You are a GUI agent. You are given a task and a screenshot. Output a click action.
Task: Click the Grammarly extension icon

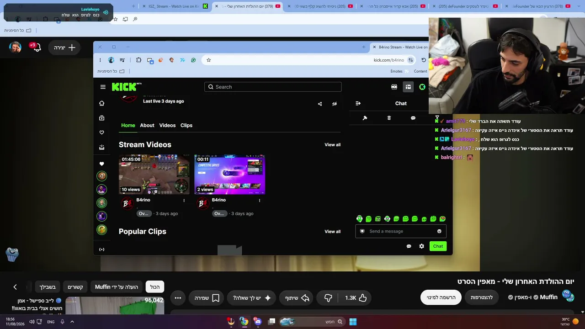point(193,60)
